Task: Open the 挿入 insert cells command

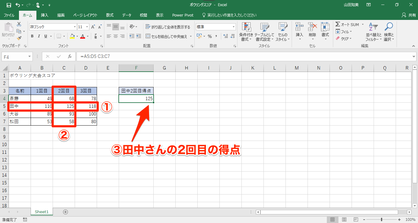Action: 299,32
